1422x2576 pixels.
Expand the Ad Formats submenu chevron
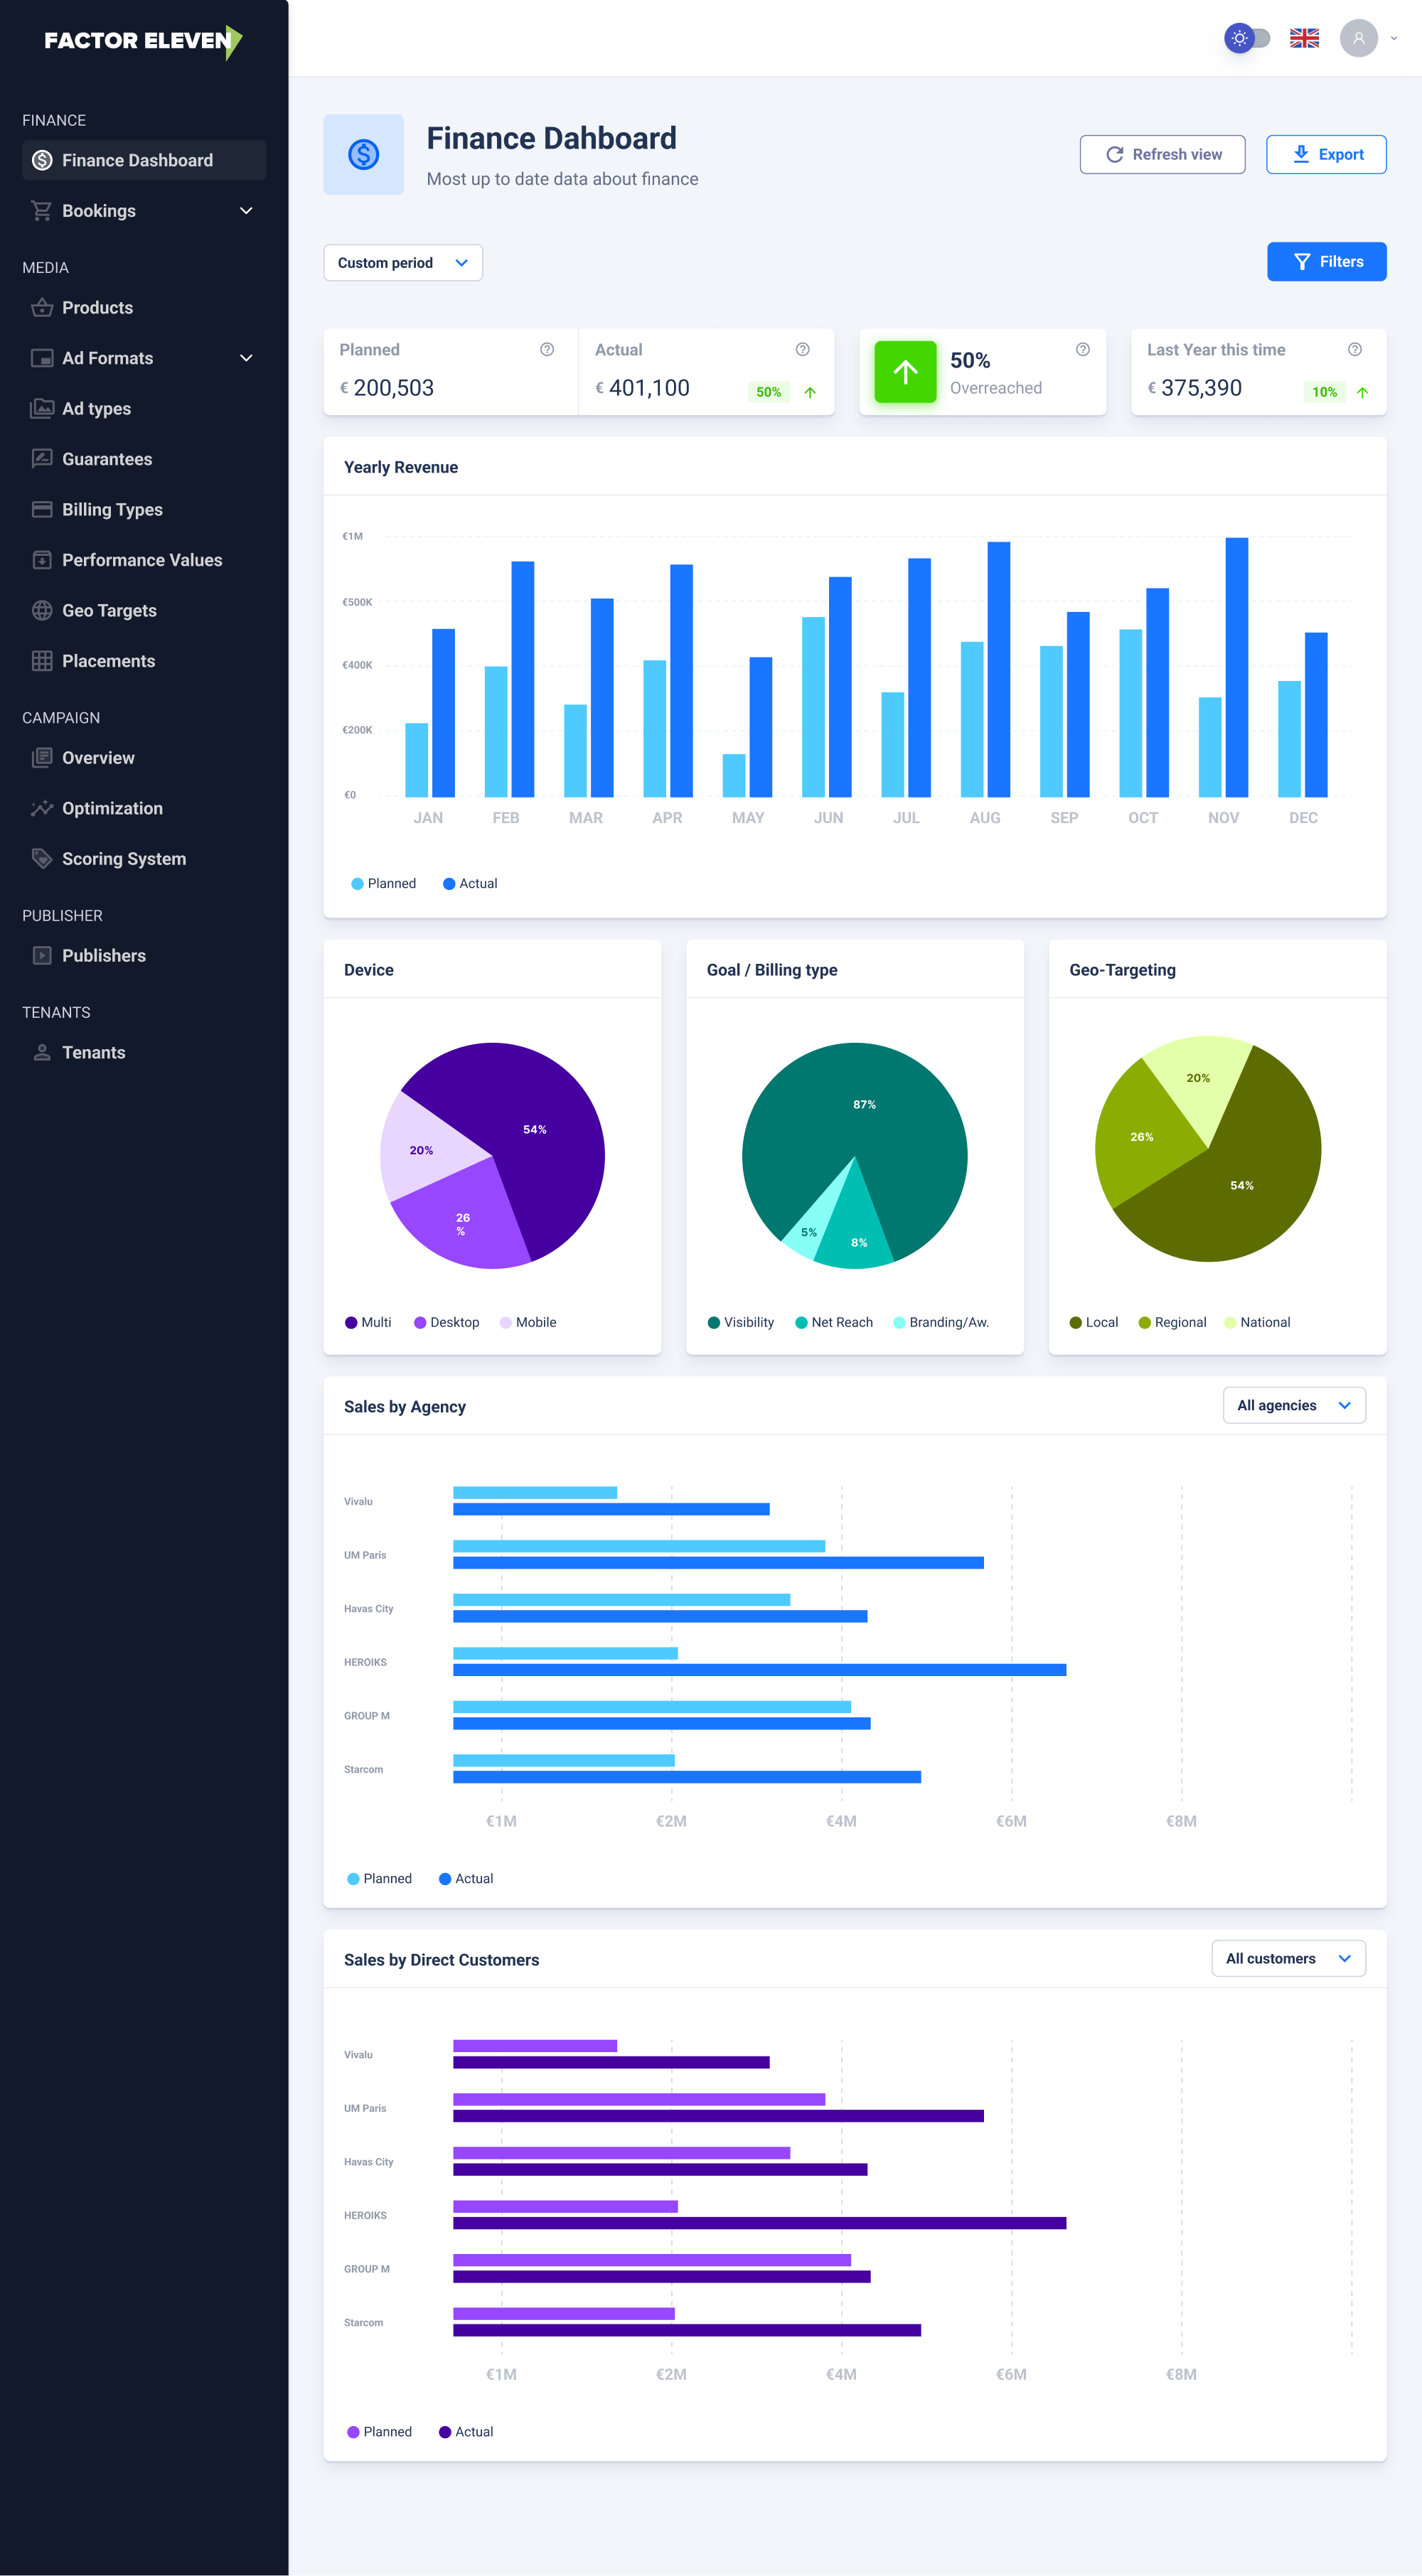tap(246, 358)
